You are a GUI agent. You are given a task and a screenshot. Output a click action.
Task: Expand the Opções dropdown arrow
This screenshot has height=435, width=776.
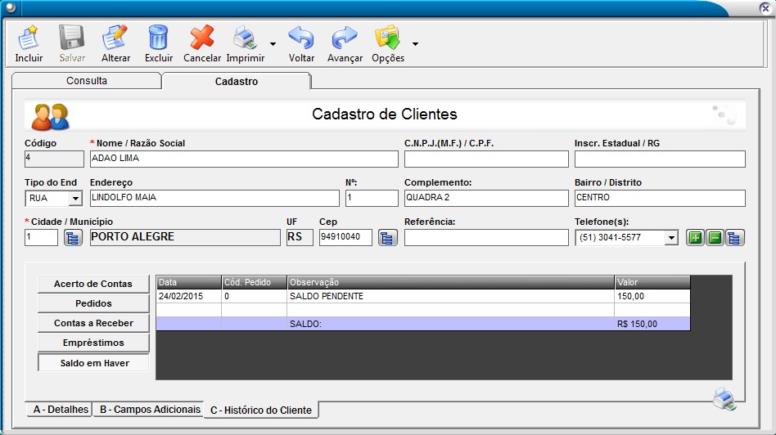[415, 44]
